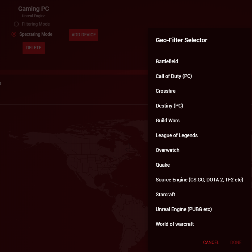Select the Spectating Mode radio button
The width and height of the screenshot is (252, 252).
click(14, 34)
